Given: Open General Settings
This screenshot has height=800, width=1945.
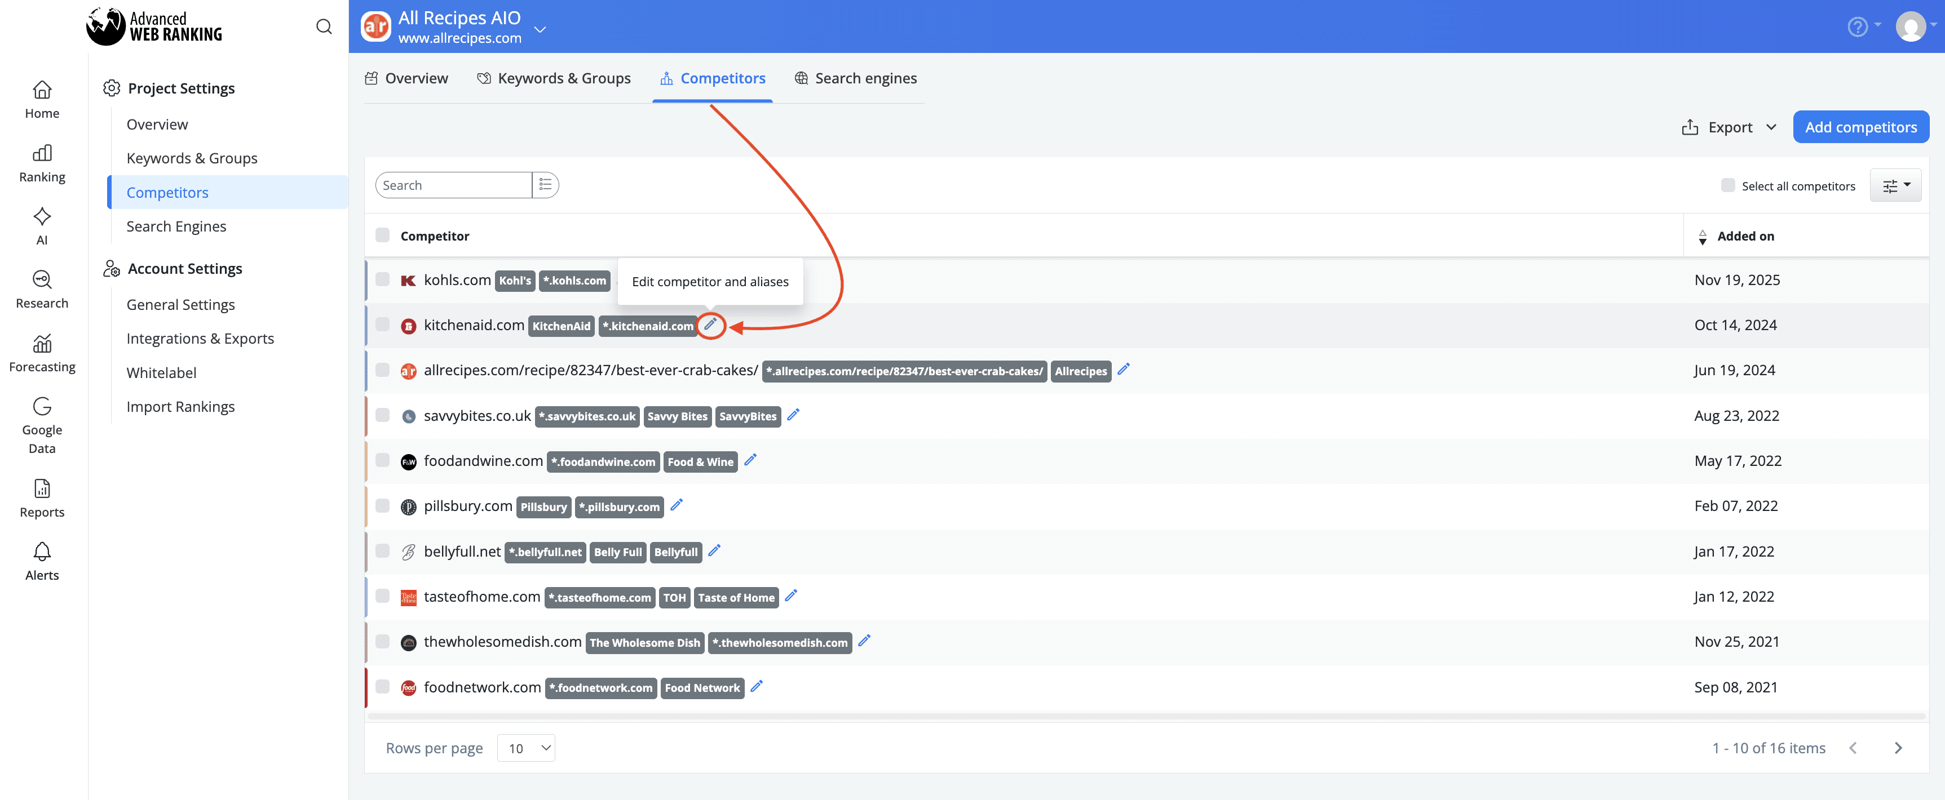Looking at the screenshot, I should [180, 304].
